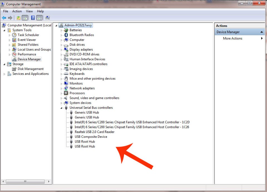Click the Monitors category icon
Image resolution: width=267 pixels, height=192 pixels.
66,83
